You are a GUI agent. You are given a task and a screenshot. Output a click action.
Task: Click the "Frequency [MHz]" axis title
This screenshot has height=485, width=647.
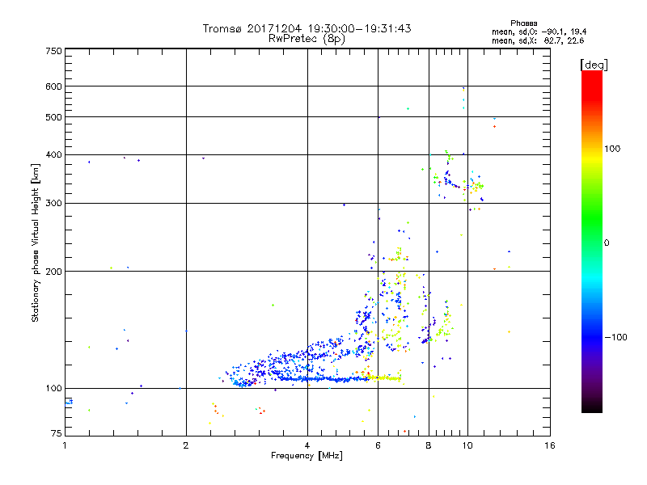click(x=307, y=455)
